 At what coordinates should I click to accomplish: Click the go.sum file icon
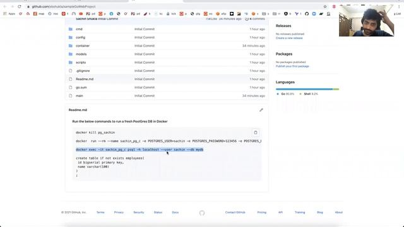71,88
